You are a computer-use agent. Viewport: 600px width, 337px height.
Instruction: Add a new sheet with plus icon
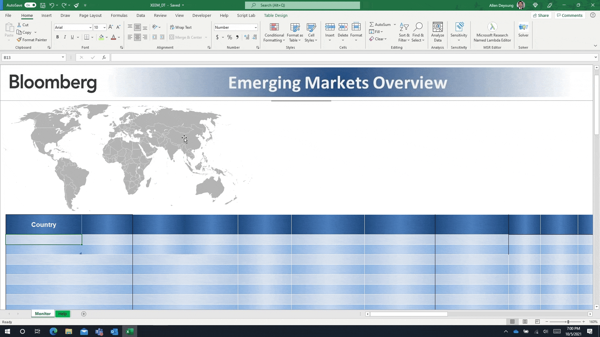[83, 314]
